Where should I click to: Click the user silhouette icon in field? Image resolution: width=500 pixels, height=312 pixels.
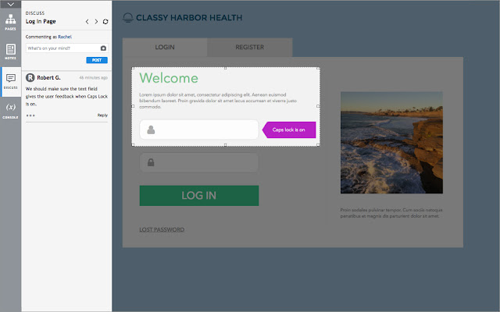pos(151,129)
